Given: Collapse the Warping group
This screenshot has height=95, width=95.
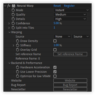Looking at the screenshot, I should (9, 32).
